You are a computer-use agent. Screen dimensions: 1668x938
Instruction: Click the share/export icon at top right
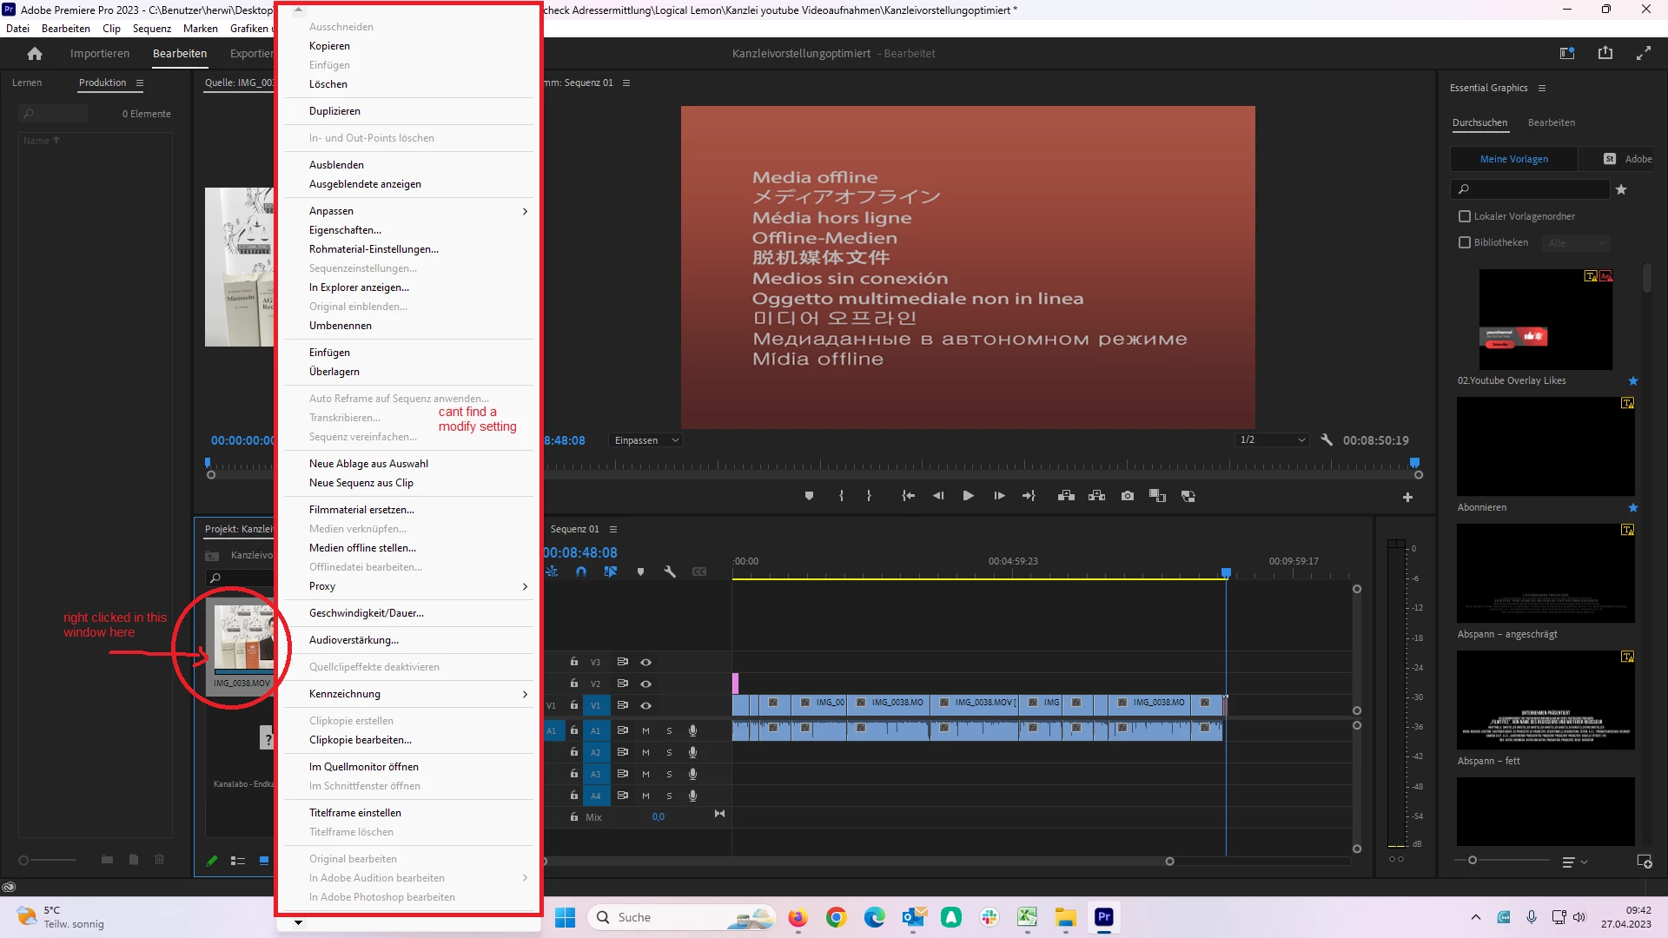1605,54
